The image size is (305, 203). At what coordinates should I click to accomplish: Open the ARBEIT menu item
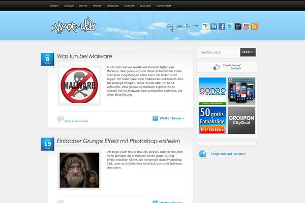(54, 6)
